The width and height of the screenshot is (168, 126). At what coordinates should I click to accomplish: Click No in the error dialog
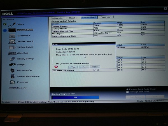[84, 67]
